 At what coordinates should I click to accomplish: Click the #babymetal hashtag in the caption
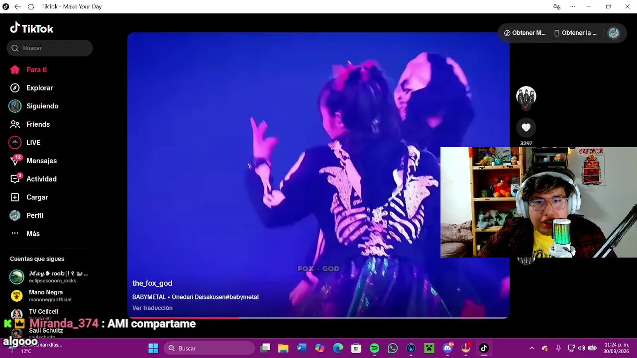point(242,297)
